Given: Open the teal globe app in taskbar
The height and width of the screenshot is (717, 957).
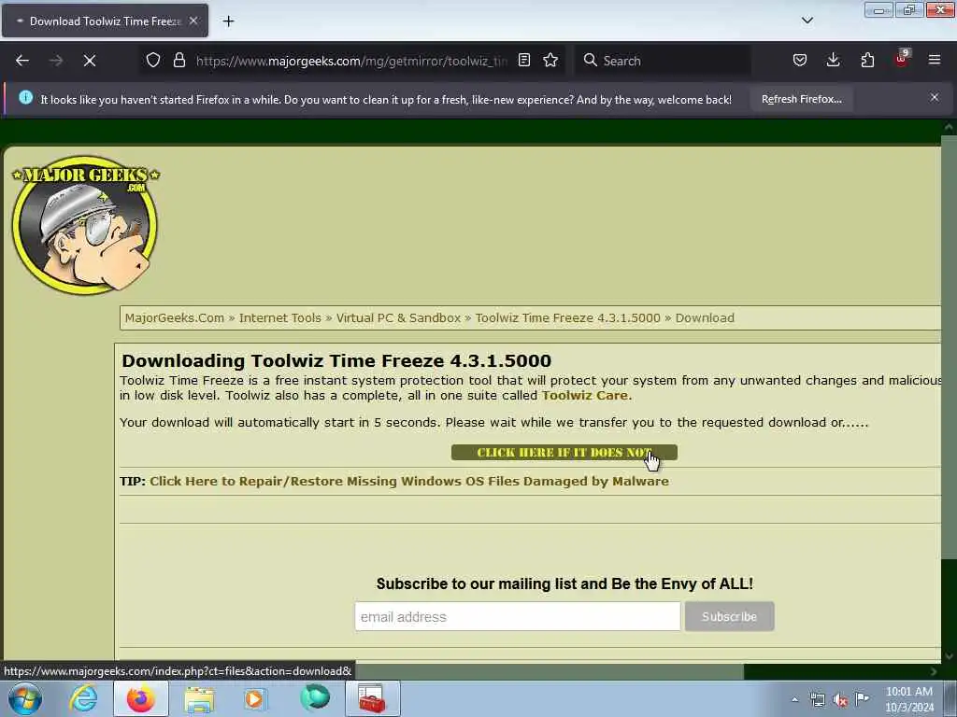Looking at the screenshot, I should (x=315, y=697).
